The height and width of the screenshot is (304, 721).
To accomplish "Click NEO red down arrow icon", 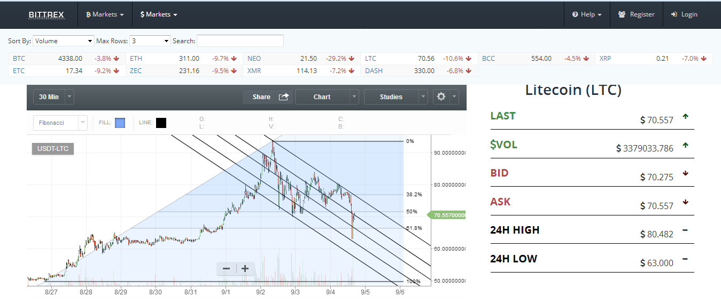I will pos(351,59).
